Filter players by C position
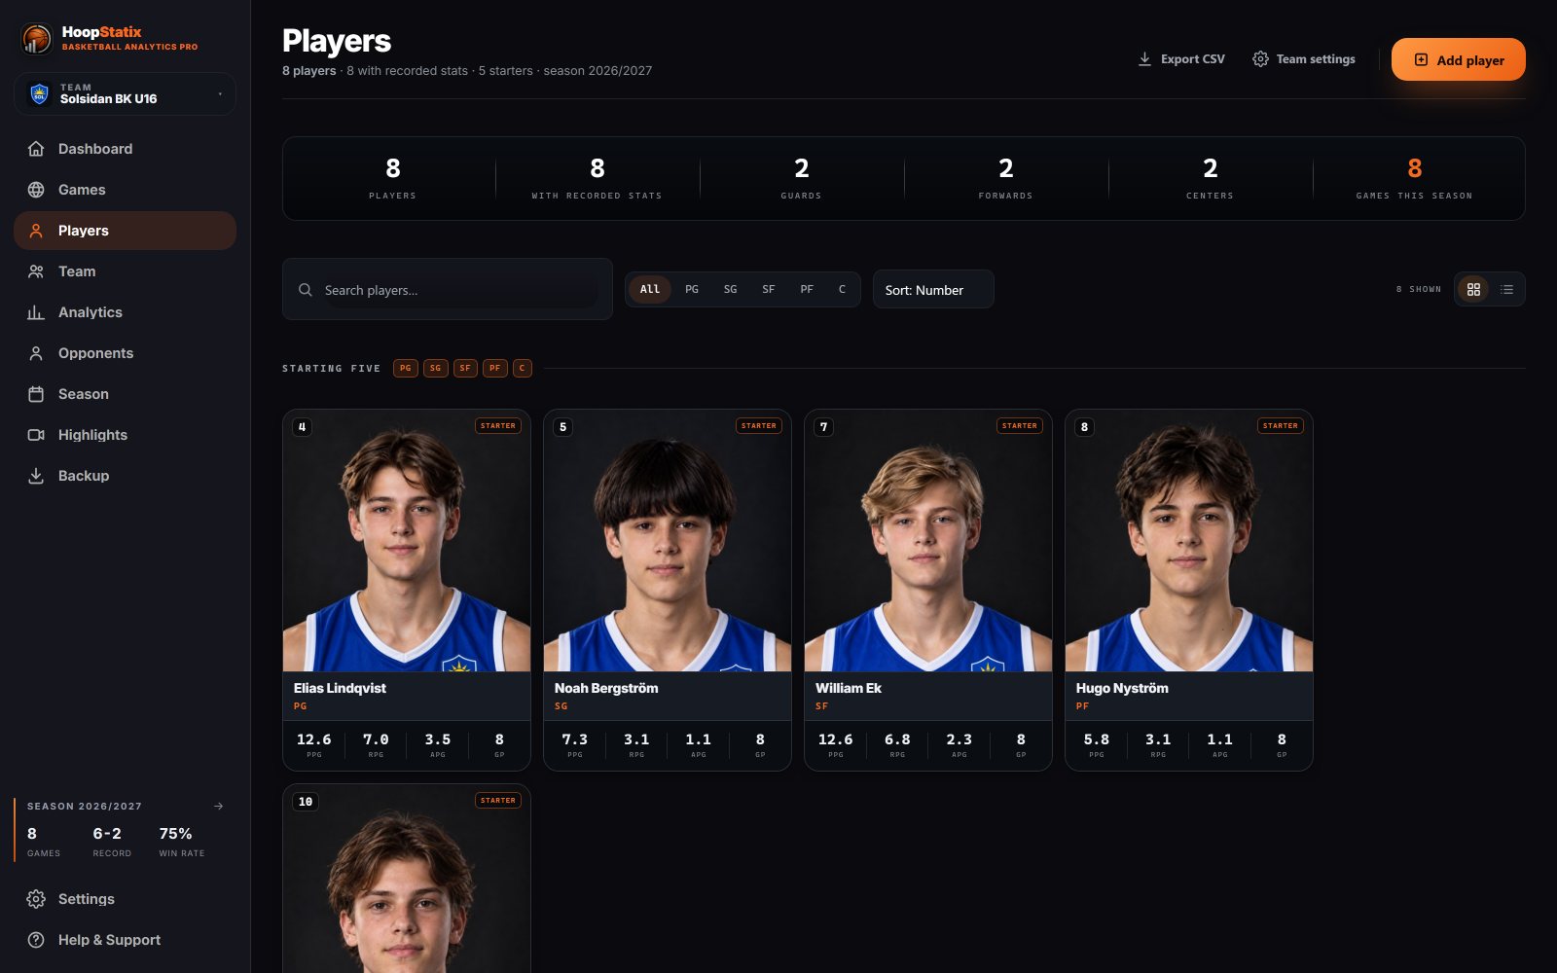This screenshot has height=973, width=1557. coord(842,289)
